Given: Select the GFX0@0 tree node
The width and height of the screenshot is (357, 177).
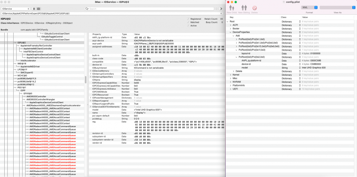Looking at the screenshot, I should click(x=28, y=93).
